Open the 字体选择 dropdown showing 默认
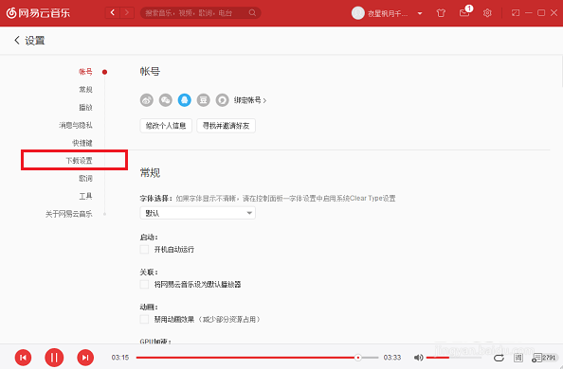 pos(197,213)
